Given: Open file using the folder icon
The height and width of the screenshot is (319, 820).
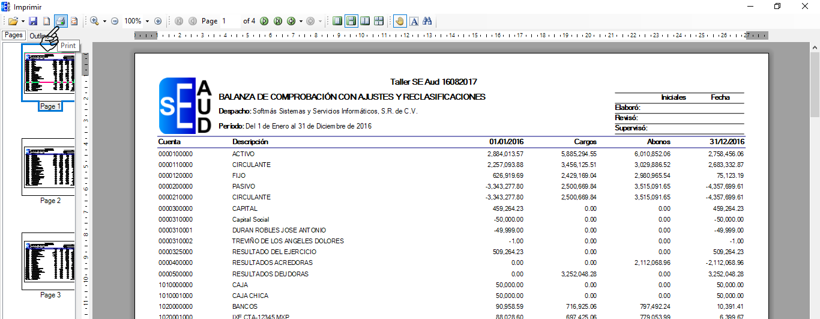Looking at the screenshot, I should click(12, 21).
